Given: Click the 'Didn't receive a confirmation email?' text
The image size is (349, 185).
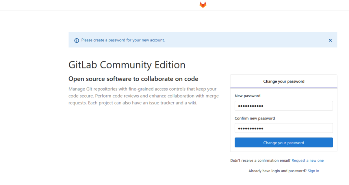Looking at the screenshot, I should point(260,160).
